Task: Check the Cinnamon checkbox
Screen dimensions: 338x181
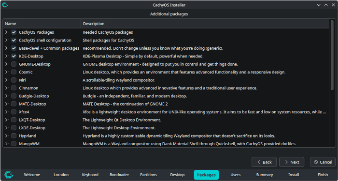Action: pyautogui.click(x=14, y=88)
